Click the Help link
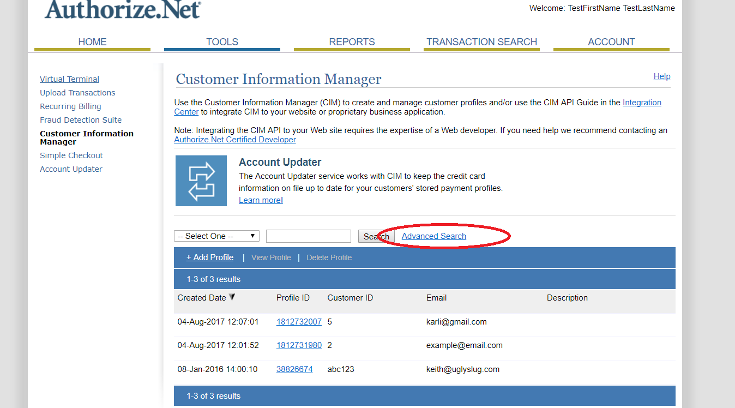 662,76
